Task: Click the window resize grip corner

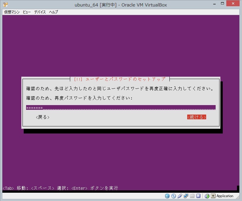Action: point(238,197)
